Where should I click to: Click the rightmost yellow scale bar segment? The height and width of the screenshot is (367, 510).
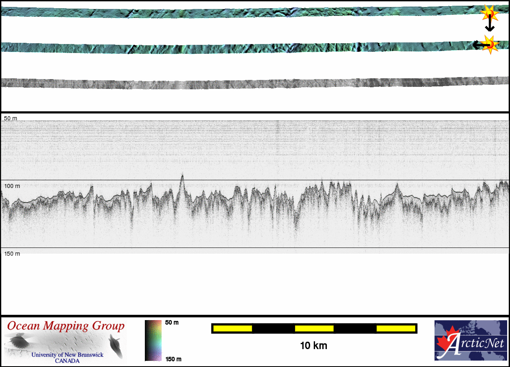(395, 328)
